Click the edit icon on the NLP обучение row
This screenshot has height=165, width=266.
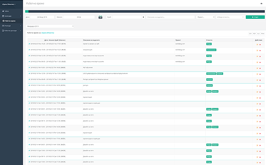257,68
